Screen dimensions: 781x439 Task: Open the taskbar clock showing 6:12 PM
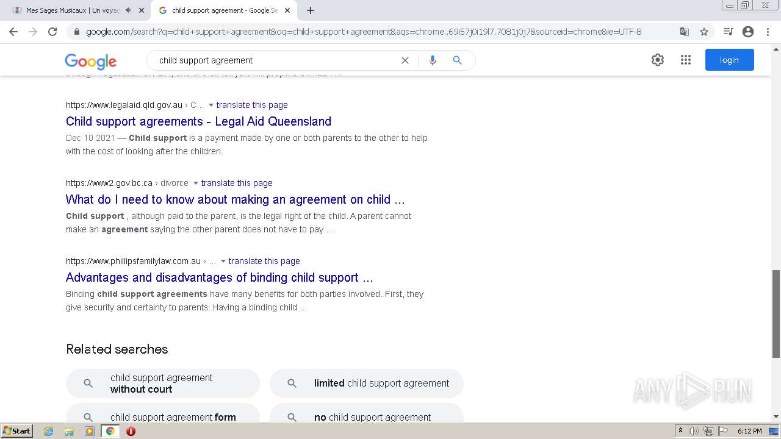pyautogui.click(x=749, y=431)
